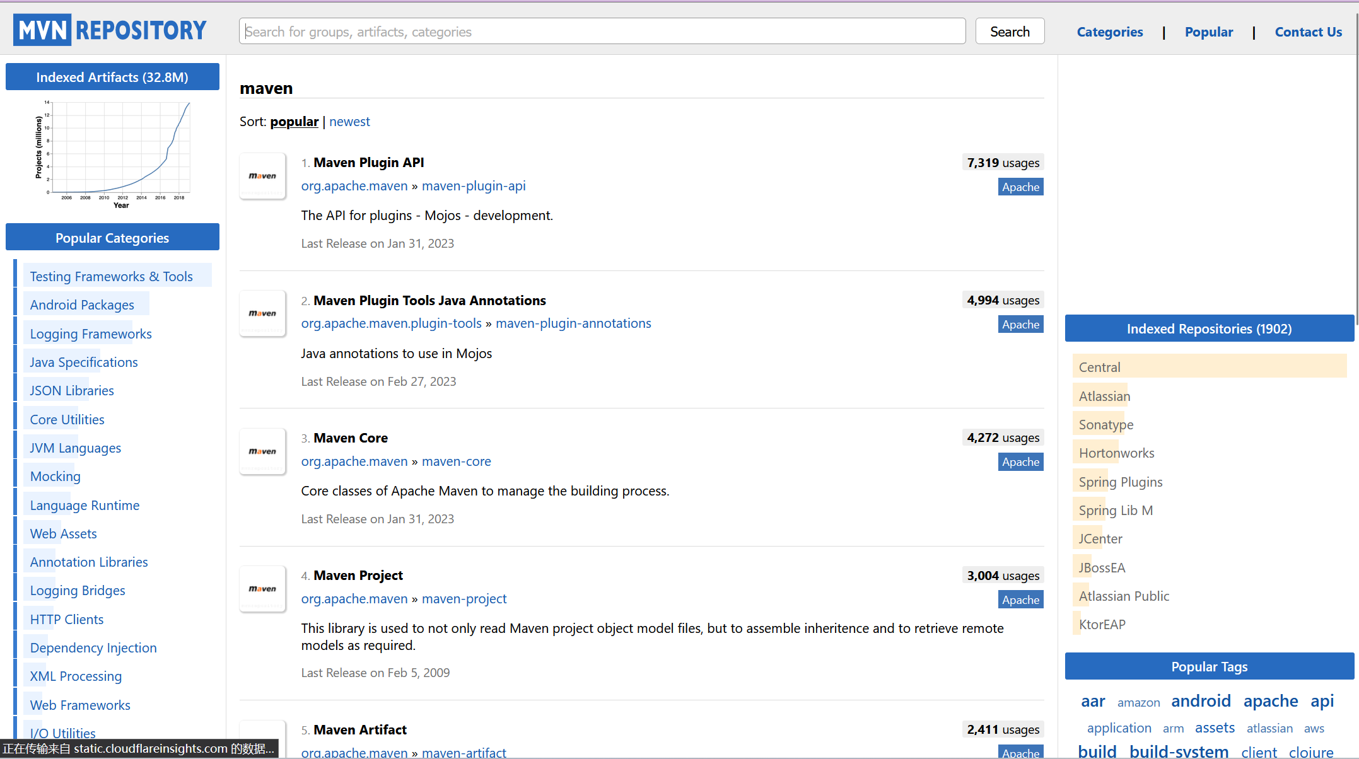The width and height of the screenshot is (1359, 759).
Task: Sort the results by newest
Action: tap(349, 122)
